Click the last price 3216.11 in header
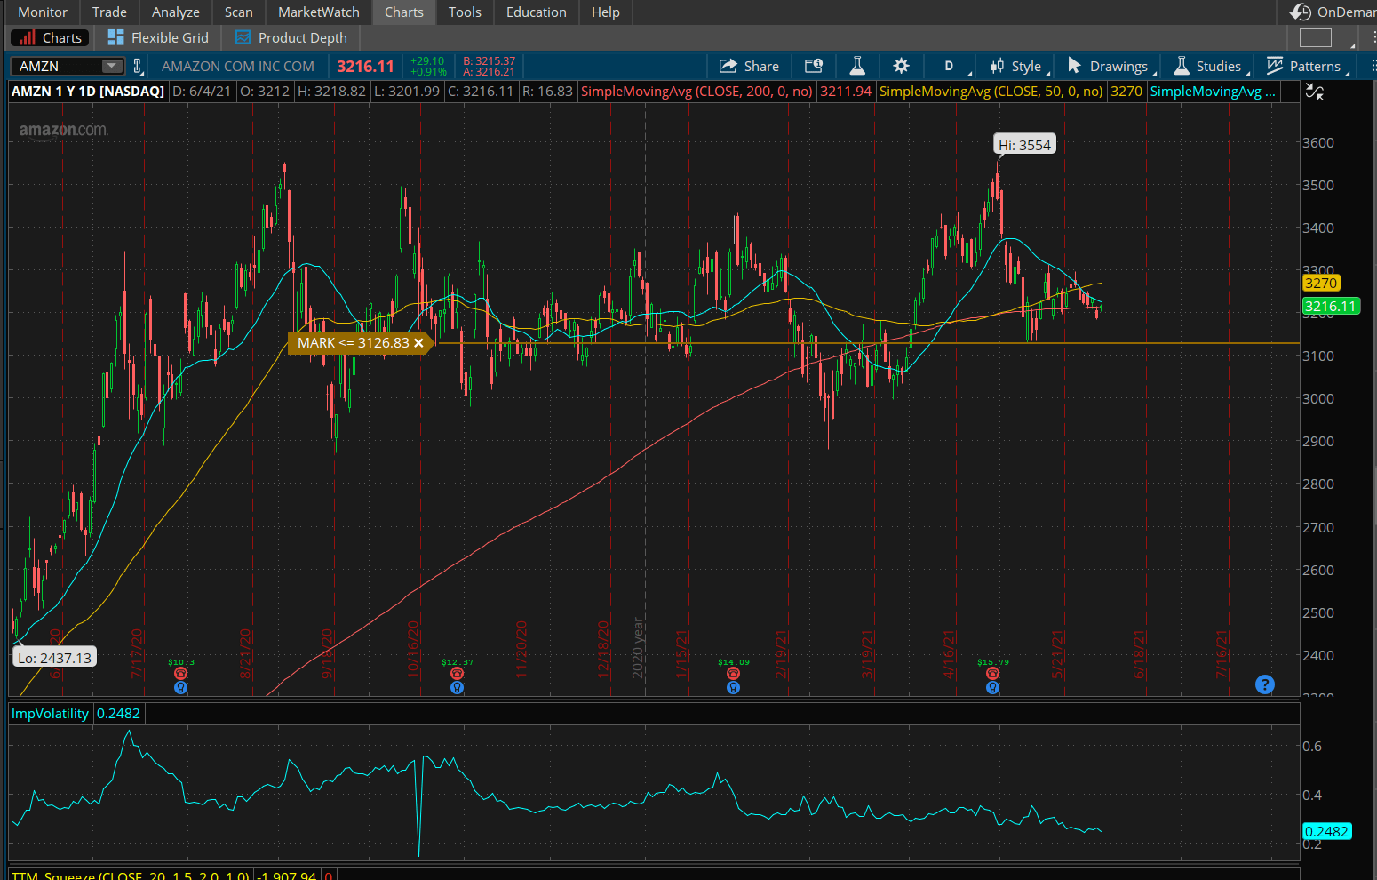This screenshot has width=1377, height=880. [365, 67]
